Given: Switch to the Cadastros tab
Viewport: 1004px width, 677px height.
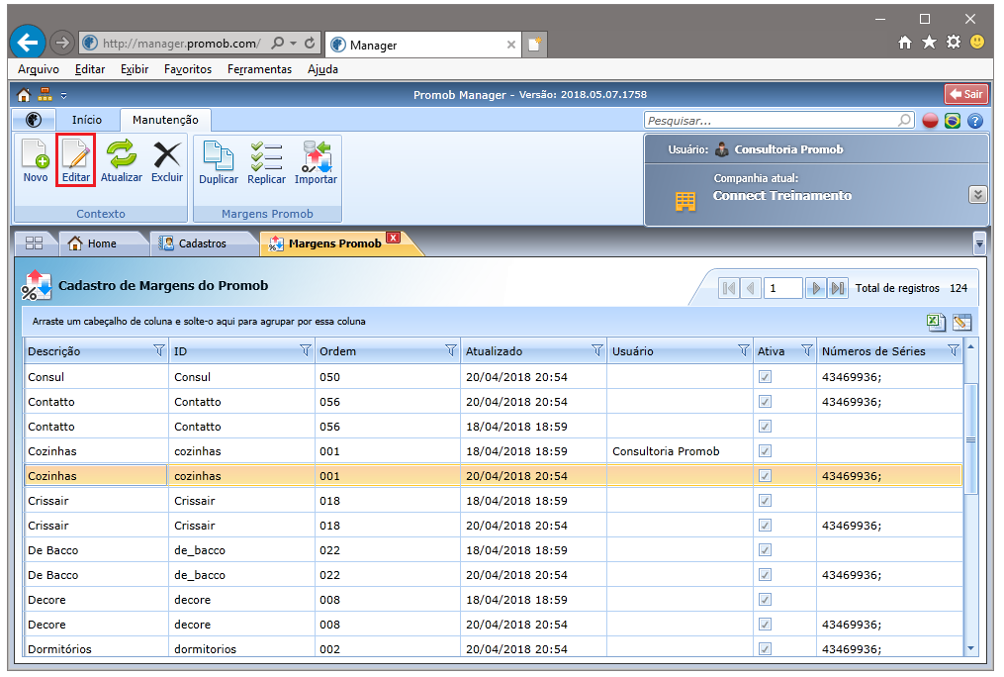Looking at the screenshot, I should (x=202, y=243).
